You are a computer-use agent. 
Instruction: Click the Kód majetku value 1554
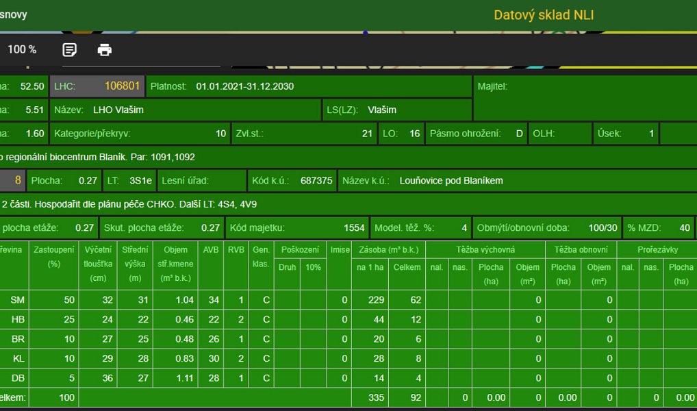tap(354, 227)
